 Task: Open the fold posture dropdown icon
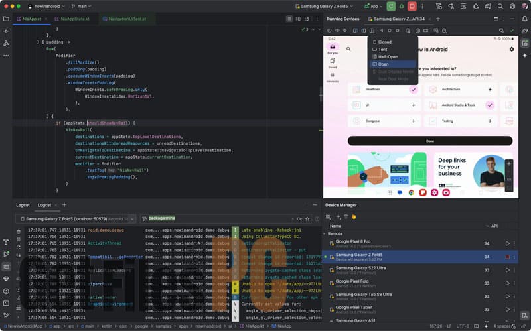372,31
